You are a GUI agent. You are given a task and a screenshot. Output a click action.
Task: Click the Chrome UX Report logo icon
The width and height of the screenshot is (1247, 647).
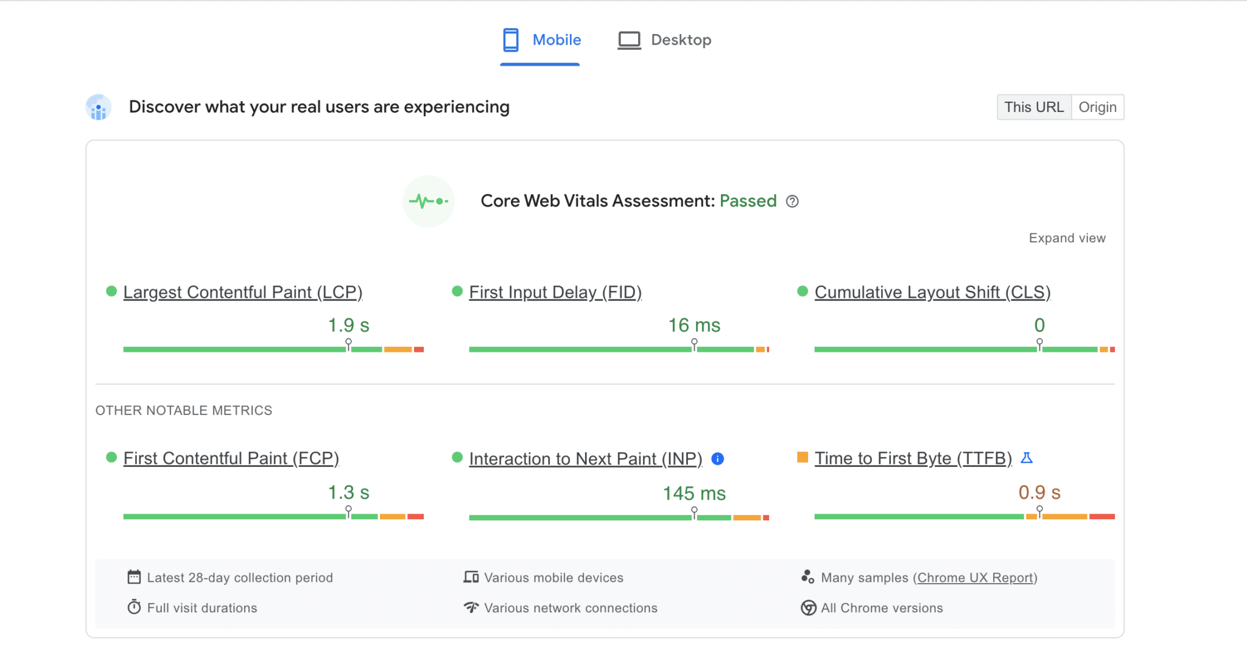[x=808, y=577]
